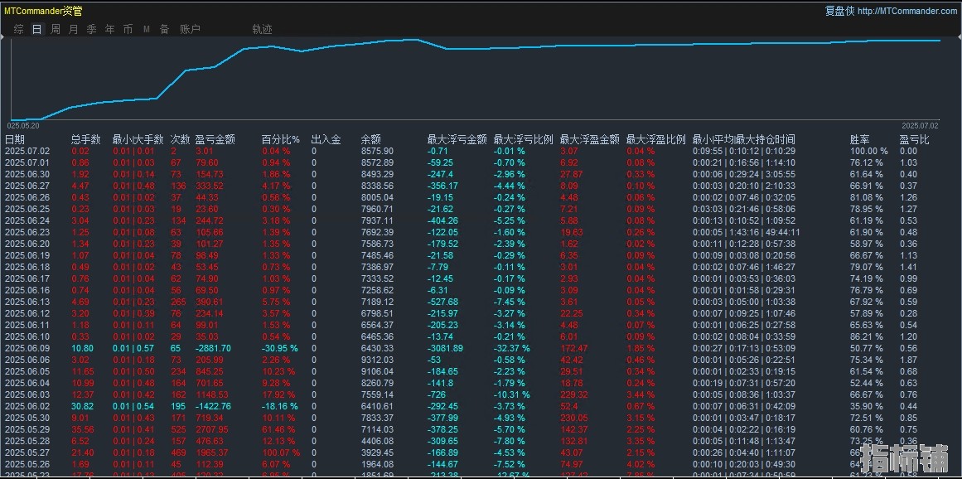Open the http://MTCommander.com link
Screen dimensions: 962x479
906,11
